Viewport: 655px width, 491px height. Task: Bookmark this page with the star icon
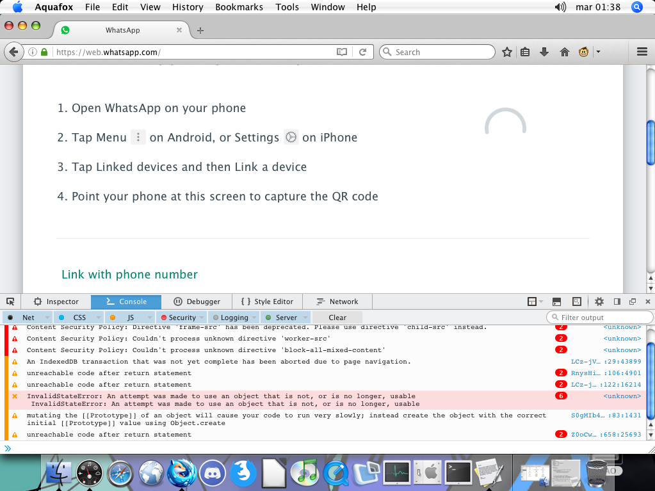pos(507,52)
